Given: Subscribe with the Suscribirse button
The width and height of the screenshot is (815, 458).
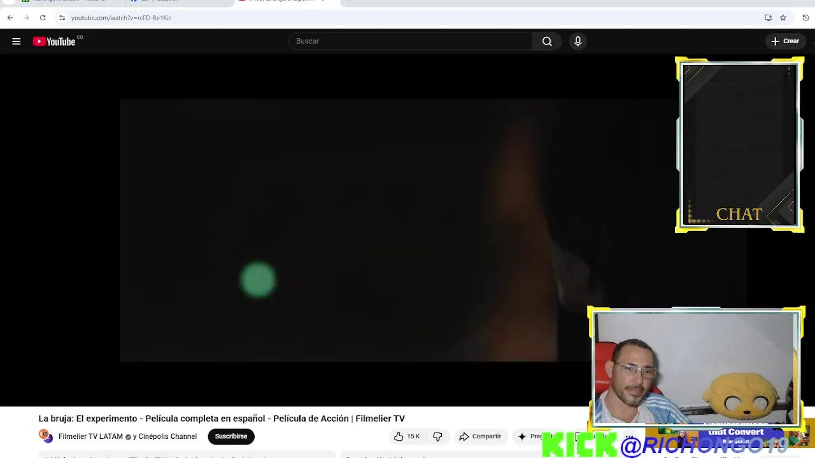Looking at the screenshot, I should tap(231, 436).
